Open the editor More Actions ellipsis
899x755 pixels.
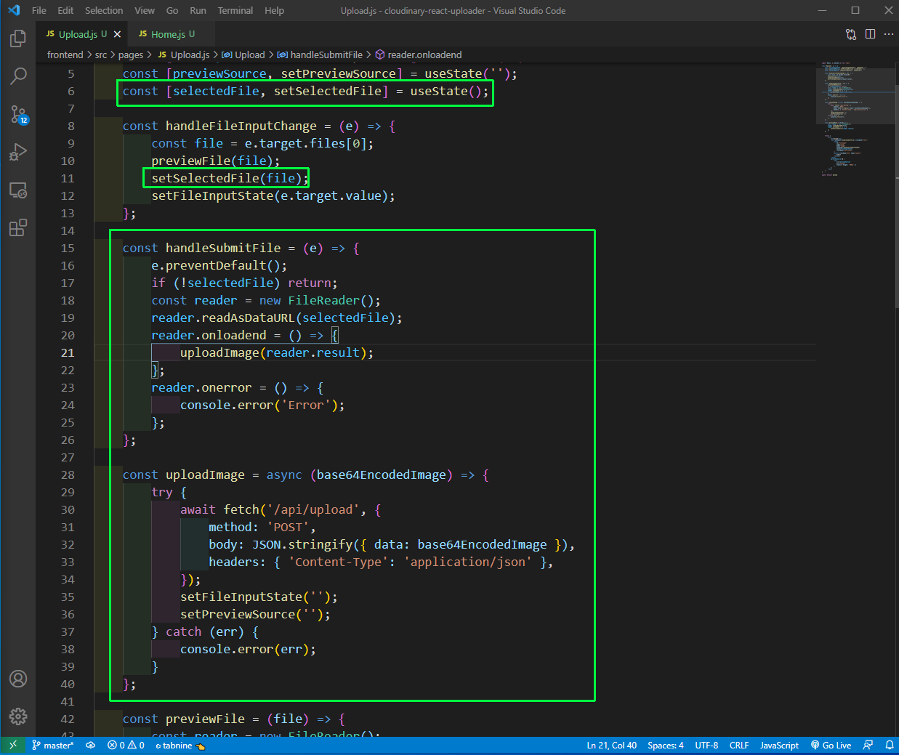[889, 34]
